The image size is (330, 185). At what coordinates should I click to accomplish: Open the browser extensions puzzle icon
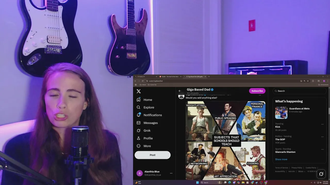tap(313, 81)
